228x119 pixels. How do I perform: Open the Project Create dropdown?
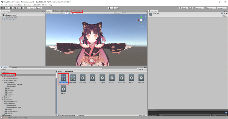[4, 69]
